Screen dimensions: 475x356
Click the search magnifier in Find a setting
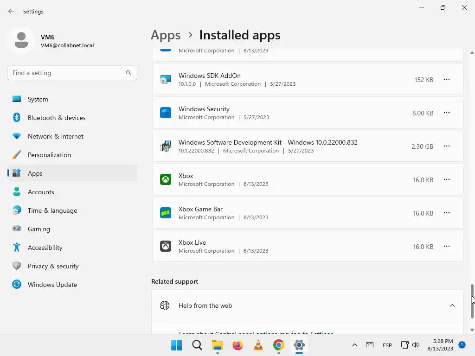[128, 73]
